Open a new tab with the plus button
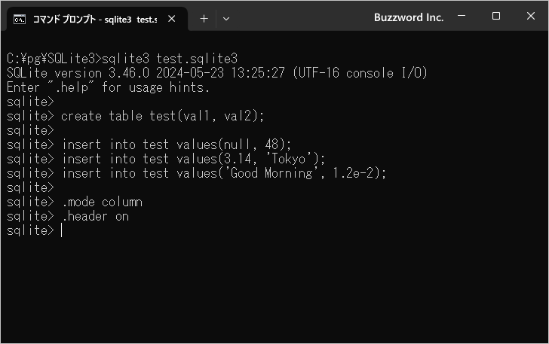Viewport: 549px width, 344px height. pos(204,18)
